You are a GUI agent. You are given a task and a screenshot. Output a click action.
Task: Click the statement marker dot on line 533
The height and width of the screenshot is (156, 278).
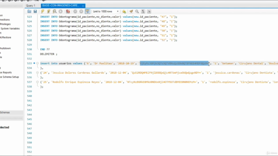pos(34,63)
